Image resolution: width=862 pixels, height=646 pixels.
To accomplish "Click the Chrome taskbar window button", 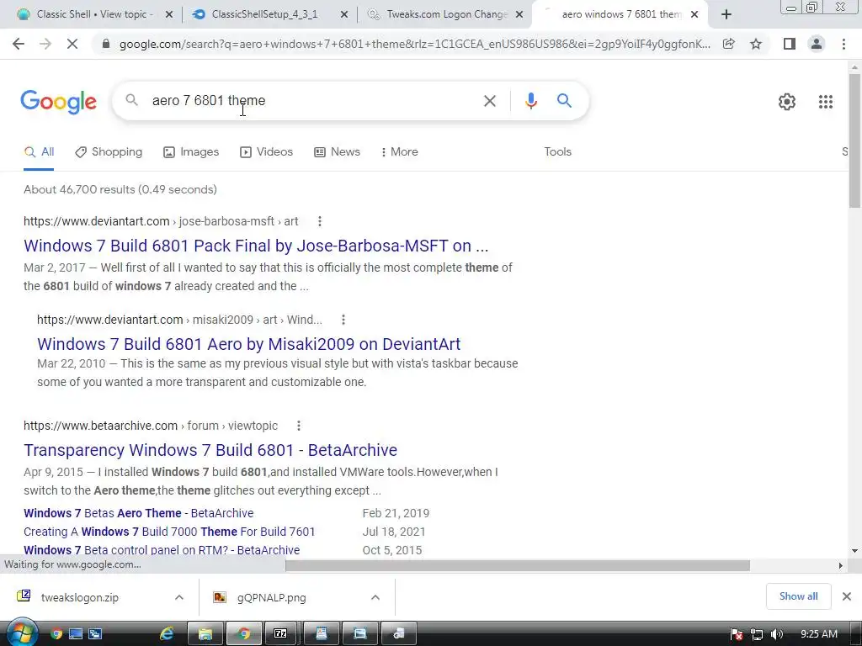I will tap(243, 634).
